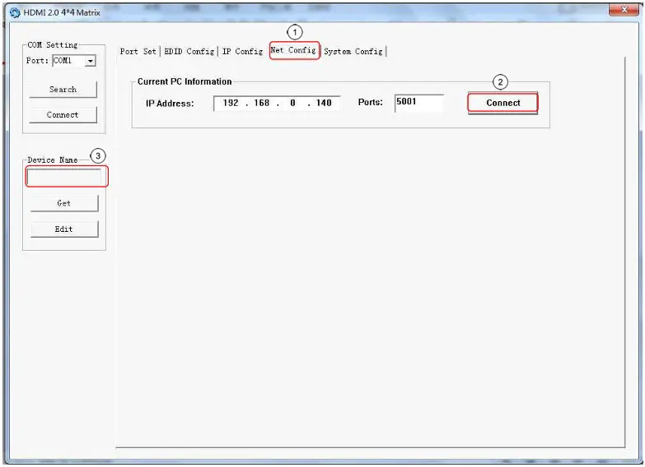
Task: Click Connect in Current PC Information
Action: click(502, 103)
